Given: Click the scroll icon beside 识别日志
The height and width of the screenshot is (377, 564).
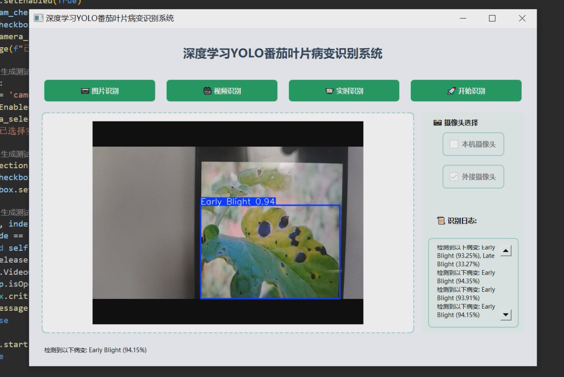Looking at the screenshot, I should click(441, 221).
